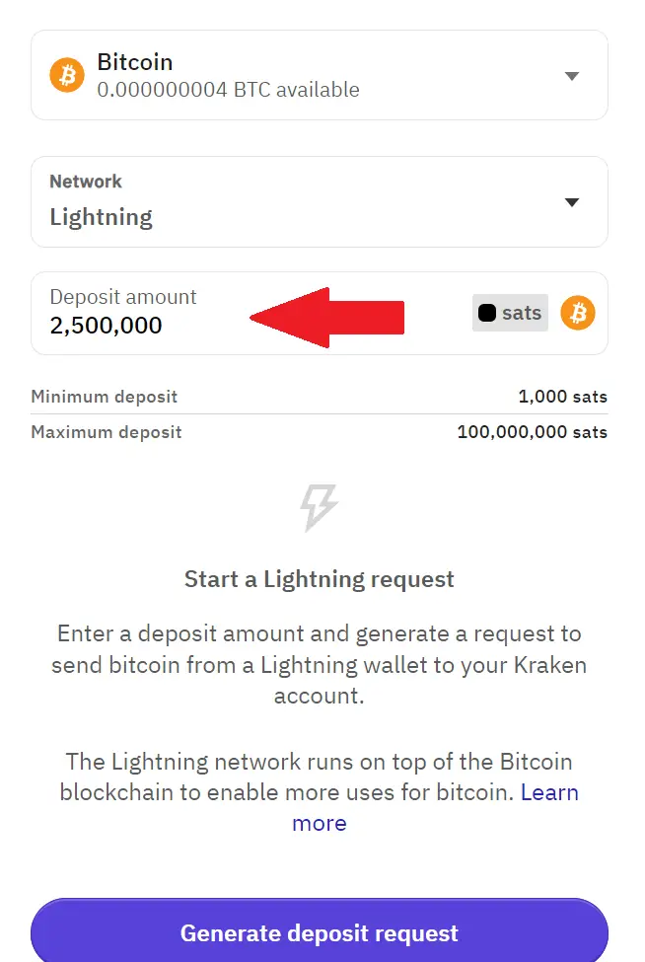This screenshot has height=962, width=645.
Task: Click the Start a Lightning request heading
Action: (320, 579)
